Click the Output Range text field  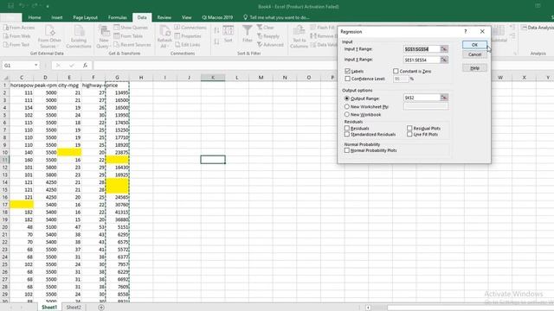tap(422, 98)
